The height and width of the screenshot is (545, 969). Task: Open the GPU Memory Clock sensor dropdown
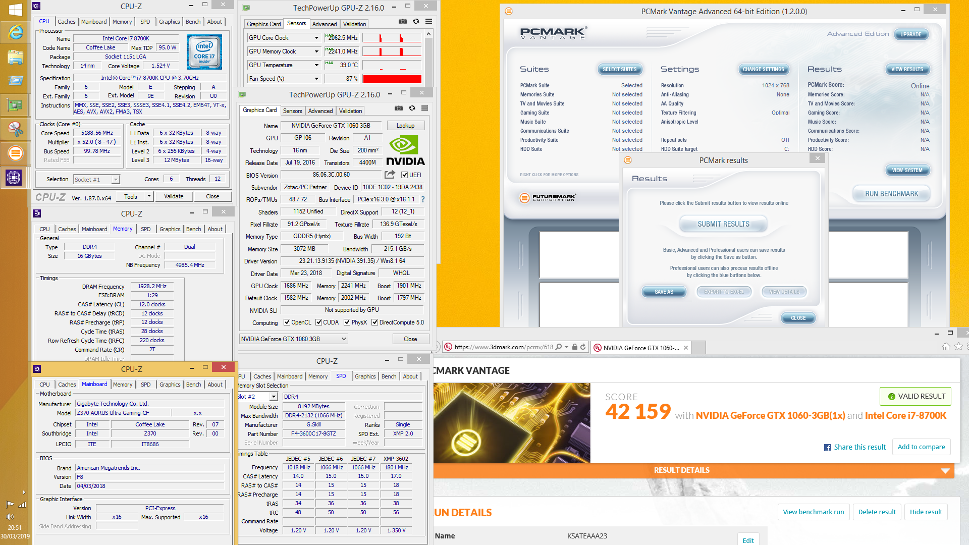316,51
